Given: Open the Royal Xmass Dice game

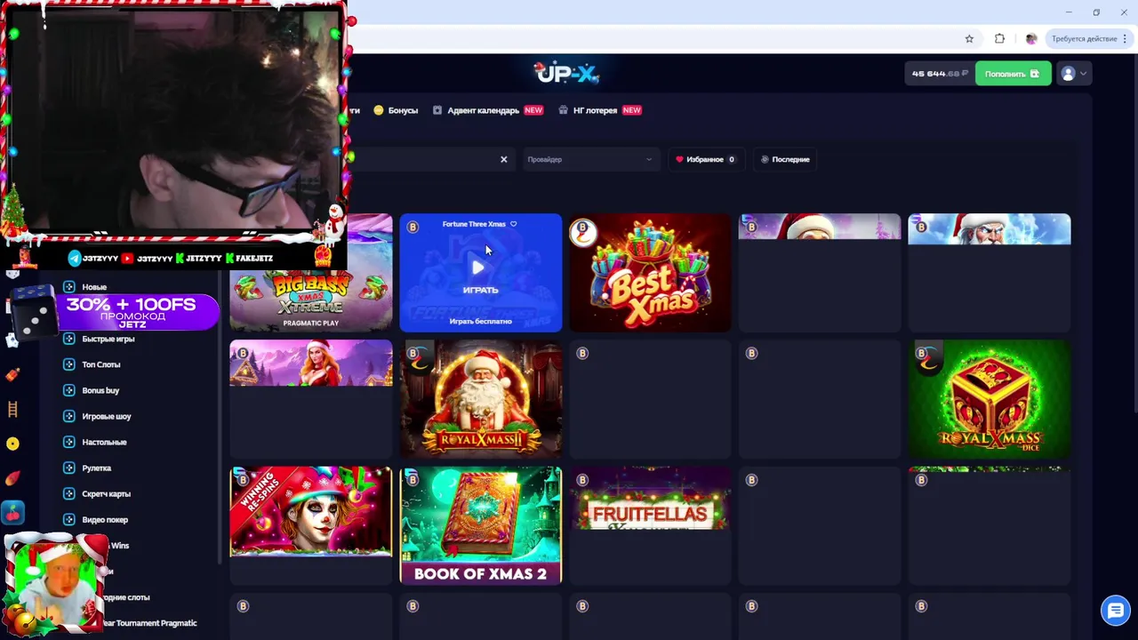Looking at the screenshot, I should coord(989,399).
